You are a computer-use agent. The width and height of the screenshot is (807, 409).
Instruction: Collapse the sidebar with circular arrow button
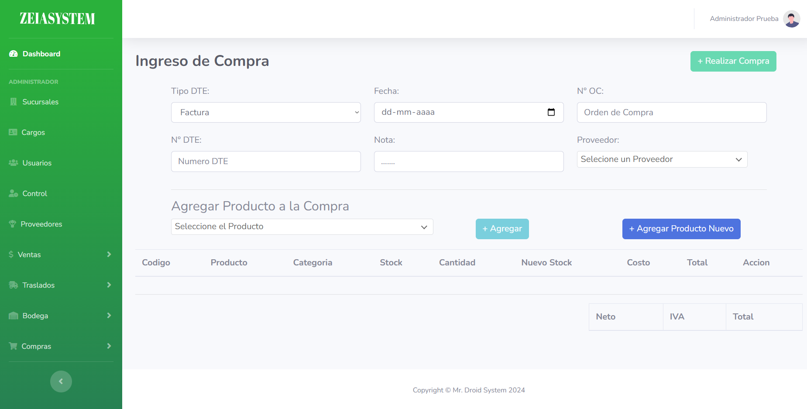pyautogui.click(x=61, y=381)
